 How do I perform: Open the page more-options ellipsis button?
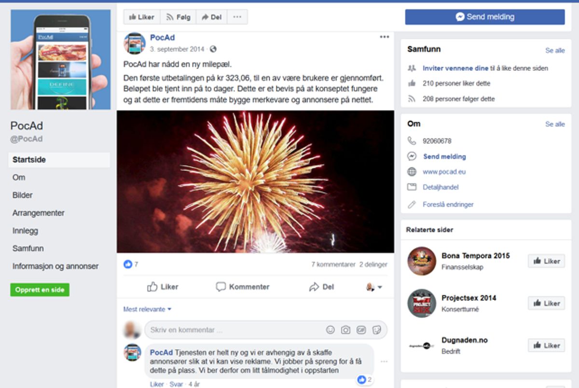click(x=237, y=17)
